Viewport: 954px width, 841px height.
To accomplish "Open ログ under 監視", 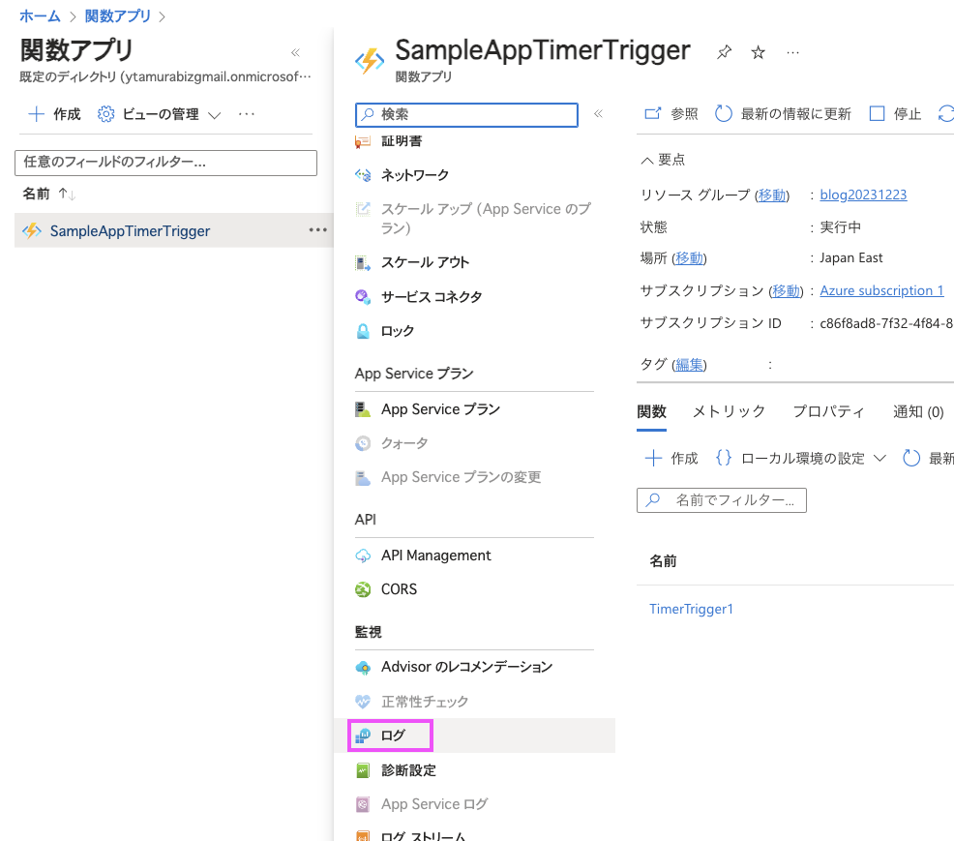I will point(393,736).
